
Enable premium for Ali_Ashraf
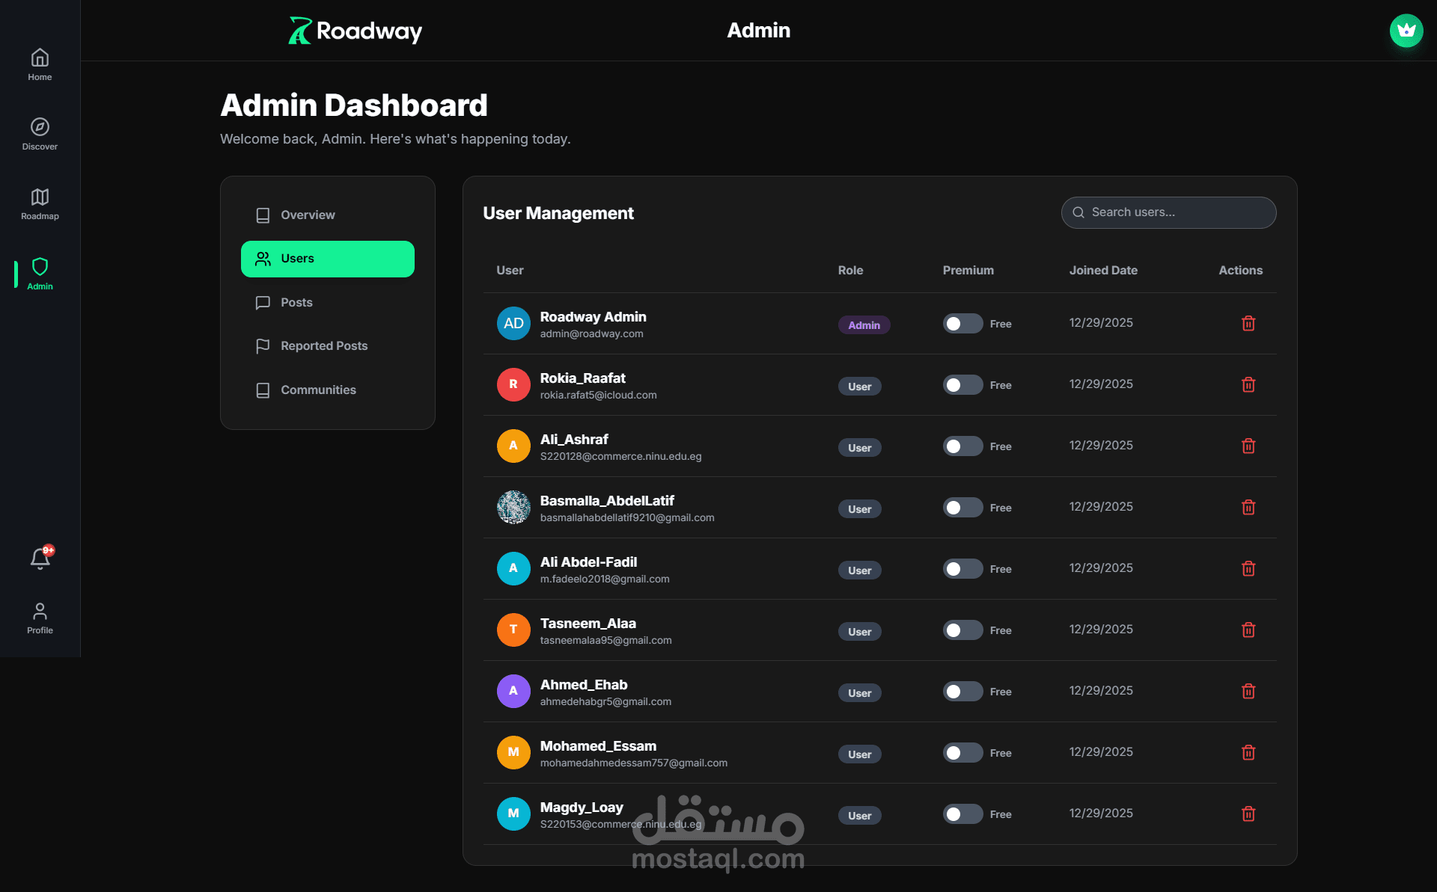pos(962,446)
